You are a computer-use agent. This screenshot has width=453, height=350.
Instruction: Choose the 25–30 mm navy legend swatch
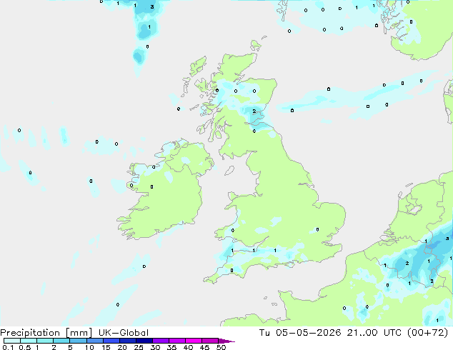click(x=144, y=341)
